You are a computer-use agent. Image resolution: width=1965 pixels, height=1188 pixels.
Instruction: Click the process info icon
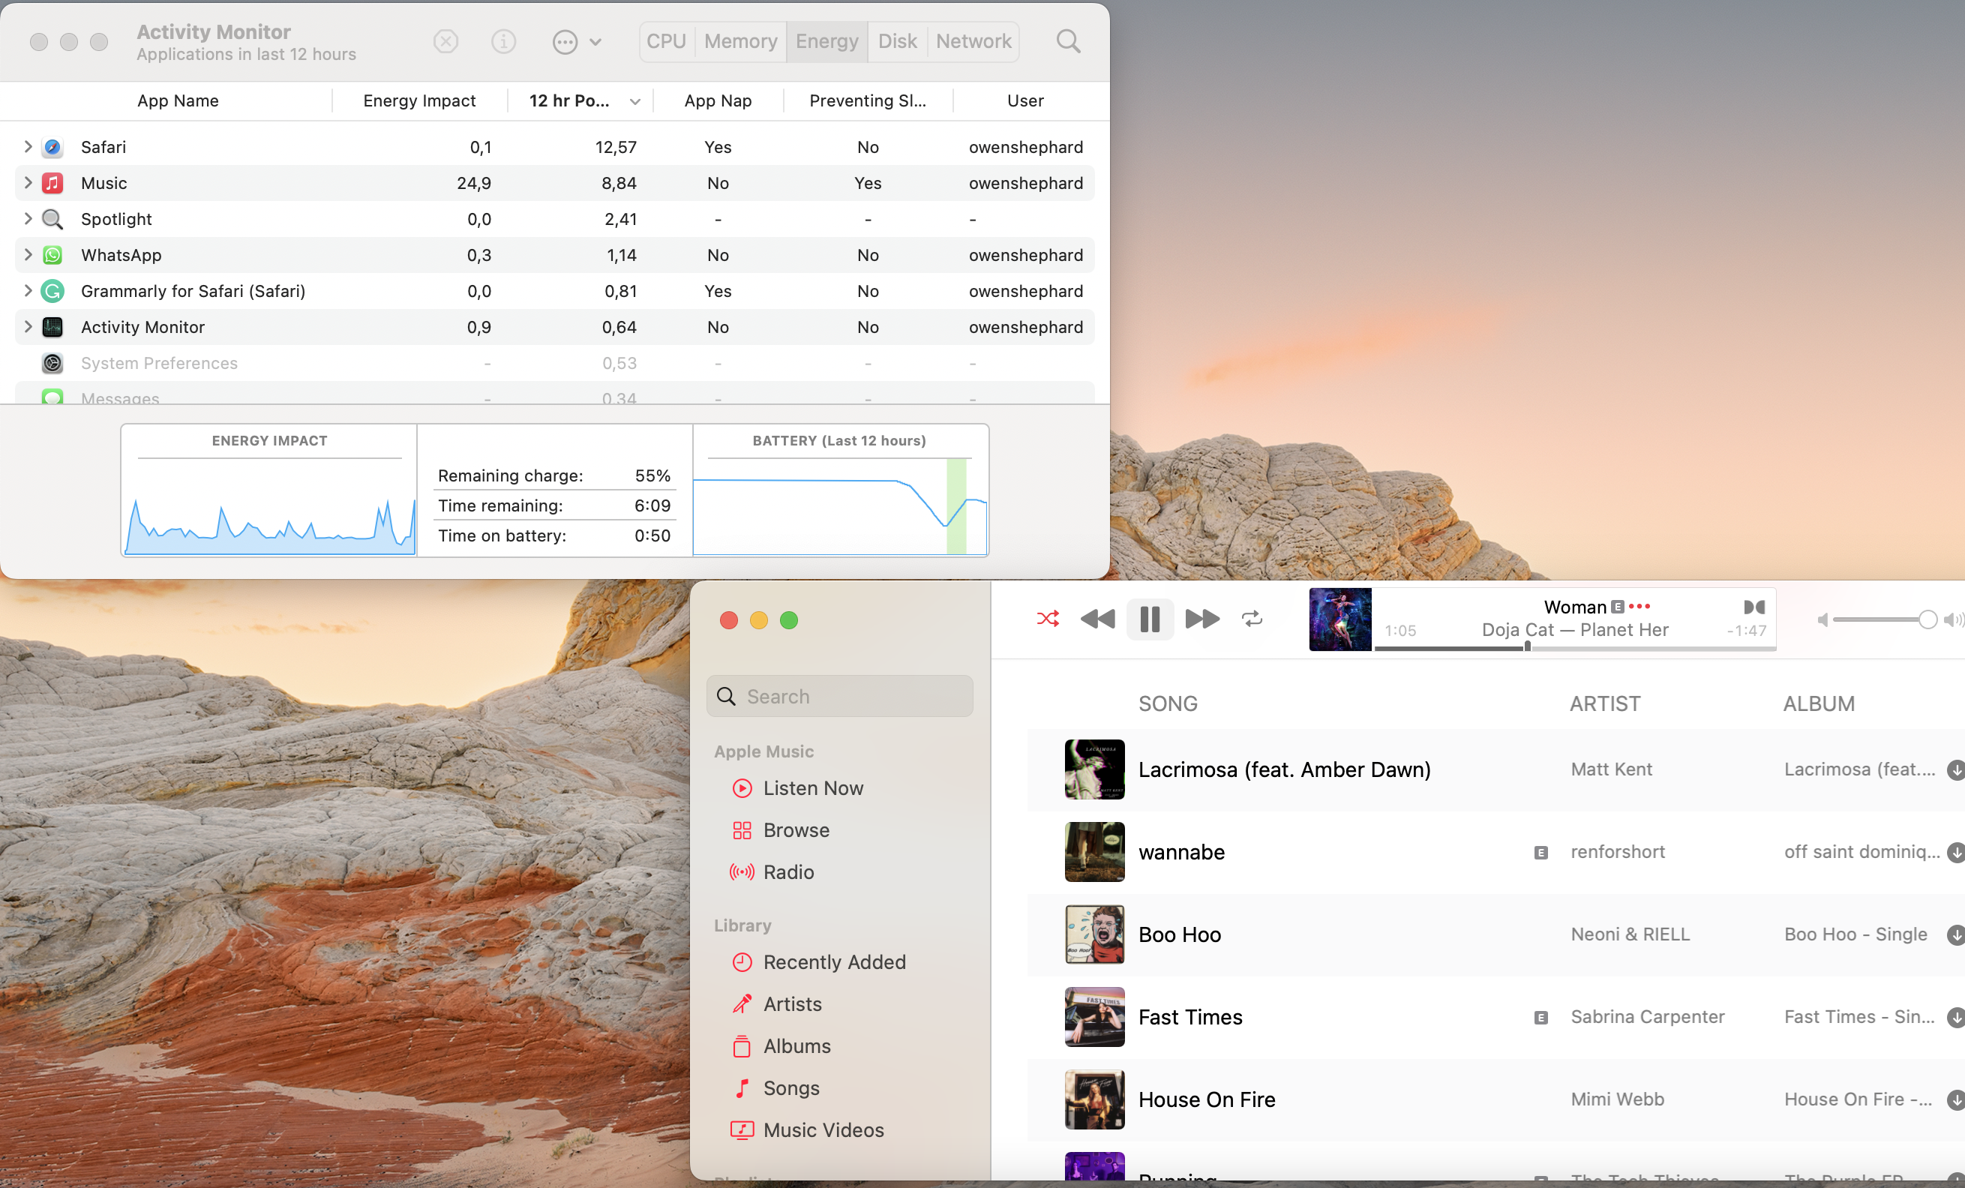point(503,41)
